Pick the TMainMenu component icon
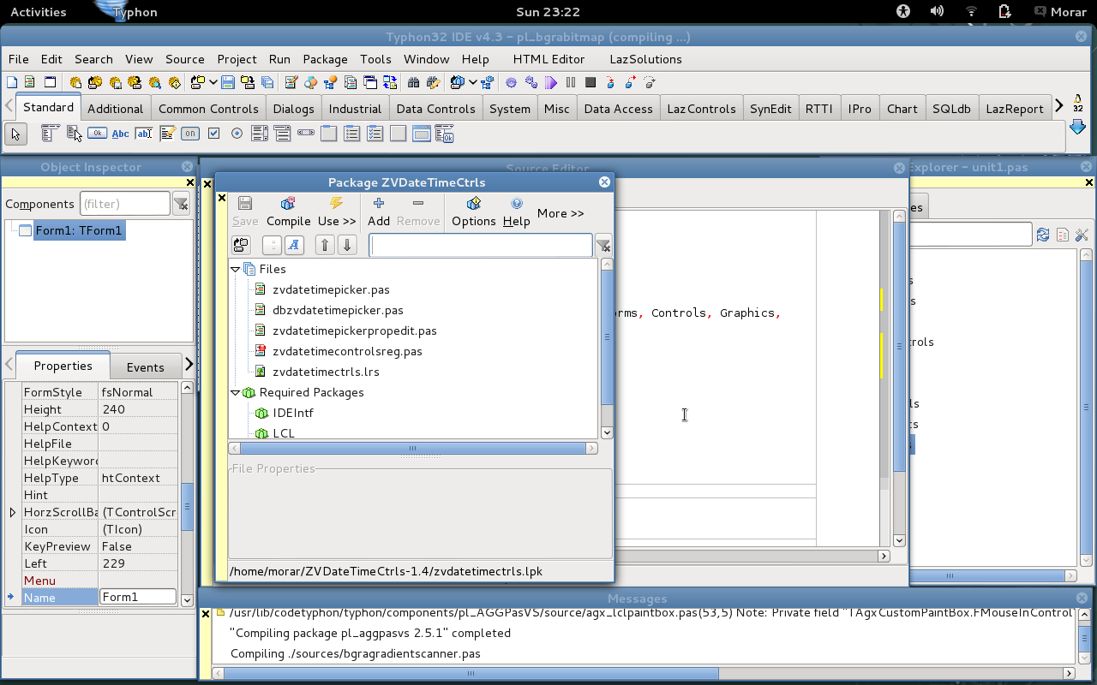The width and height of the screenshot is (1097, 685). (x=50, y=134)
